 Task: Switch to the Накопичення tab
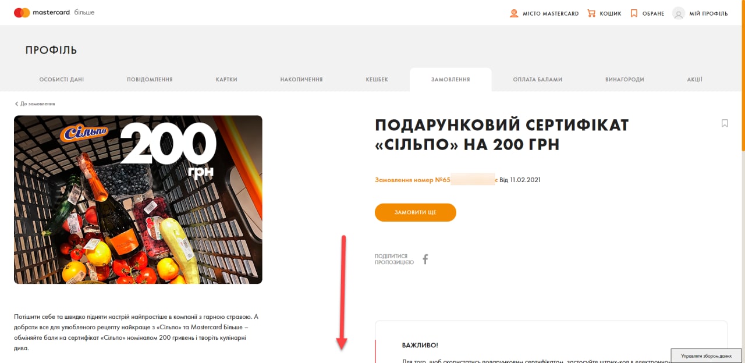301,80
